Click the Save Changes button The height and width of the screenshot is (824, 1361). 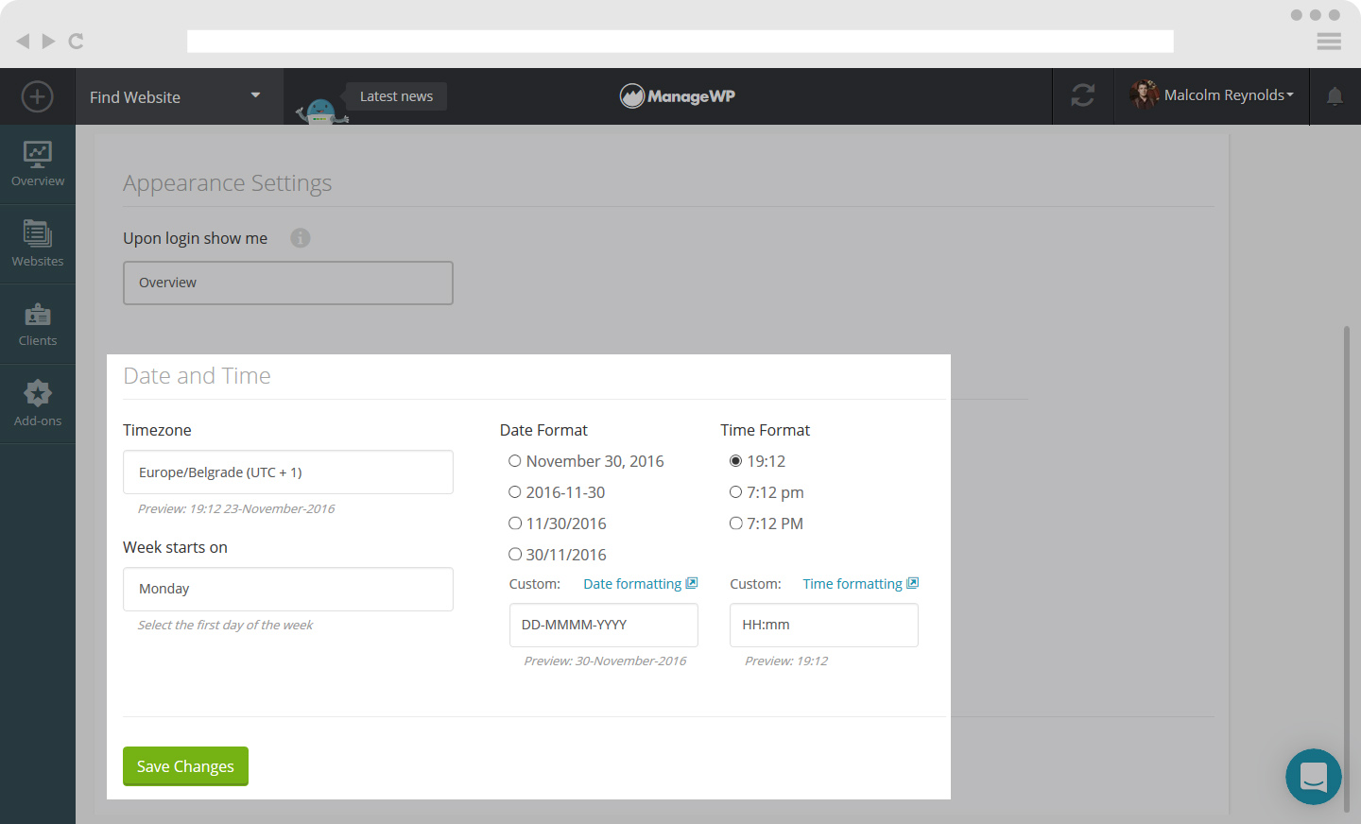point(185,766)
